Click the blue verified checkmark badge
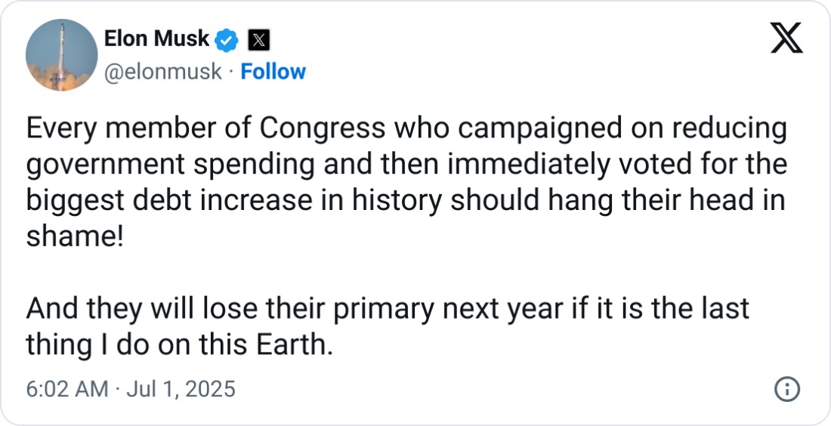The image size is (831, 426). point(228,39)
